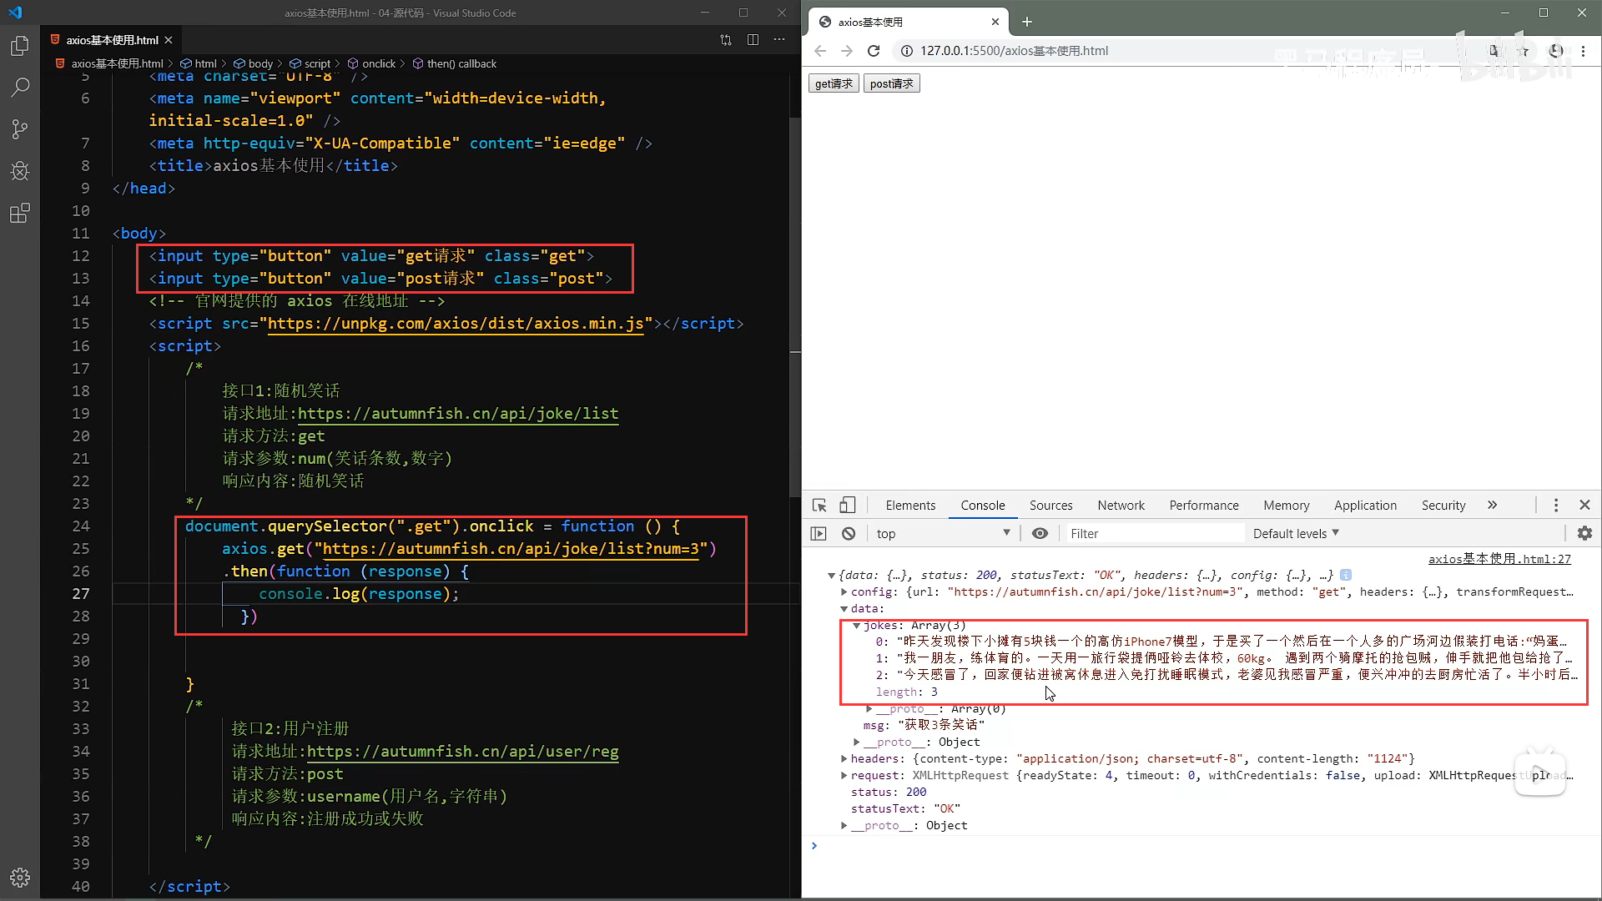Click the post请求 button on page
The image size is (1602, 901).
(x=891, y=83)
